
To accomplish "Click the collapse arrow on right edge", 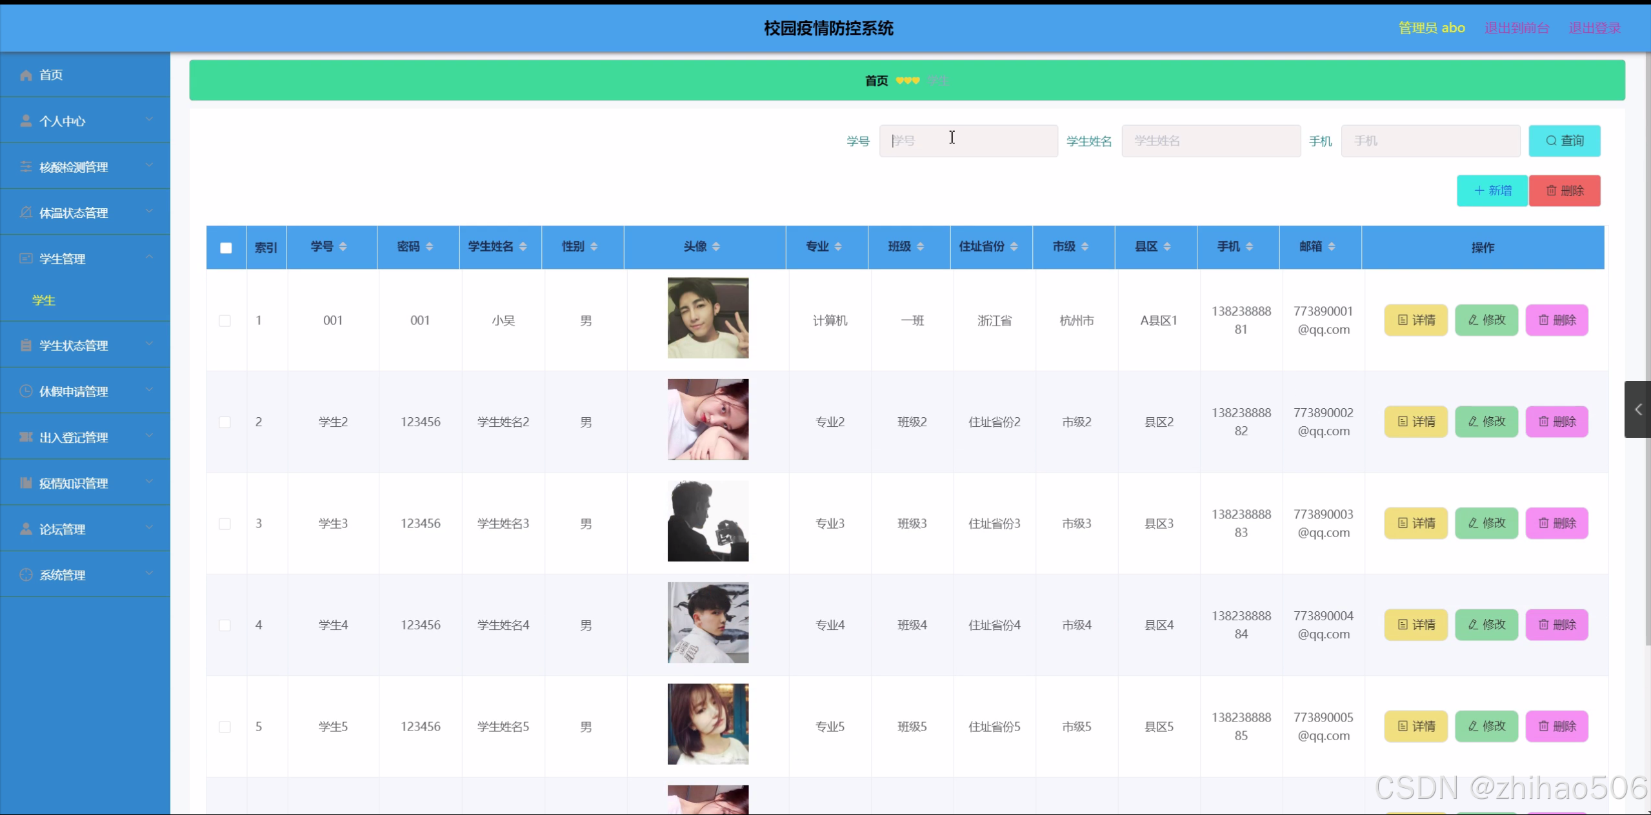I will (x=1638, y=409).
